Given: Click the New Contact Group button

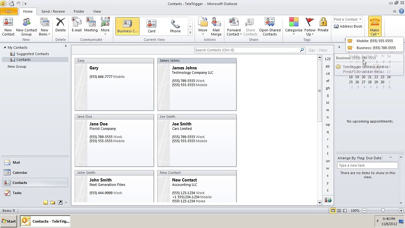Looking at the screenshot, I should (x=27, y=27).
